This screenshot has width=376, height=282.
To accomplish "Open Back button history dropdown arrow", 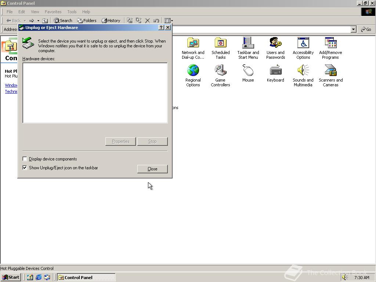I will (x=25, y=21).
